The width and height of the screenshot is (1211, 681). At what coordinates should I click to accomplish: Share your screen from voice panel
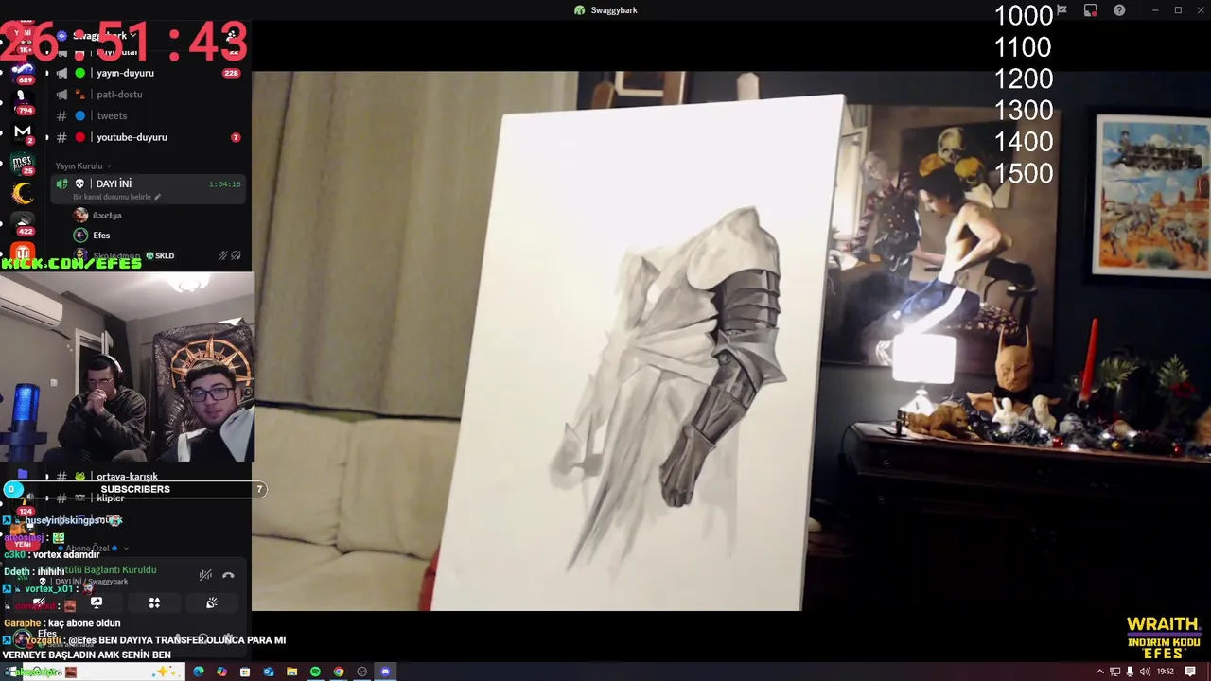(97, 602)
